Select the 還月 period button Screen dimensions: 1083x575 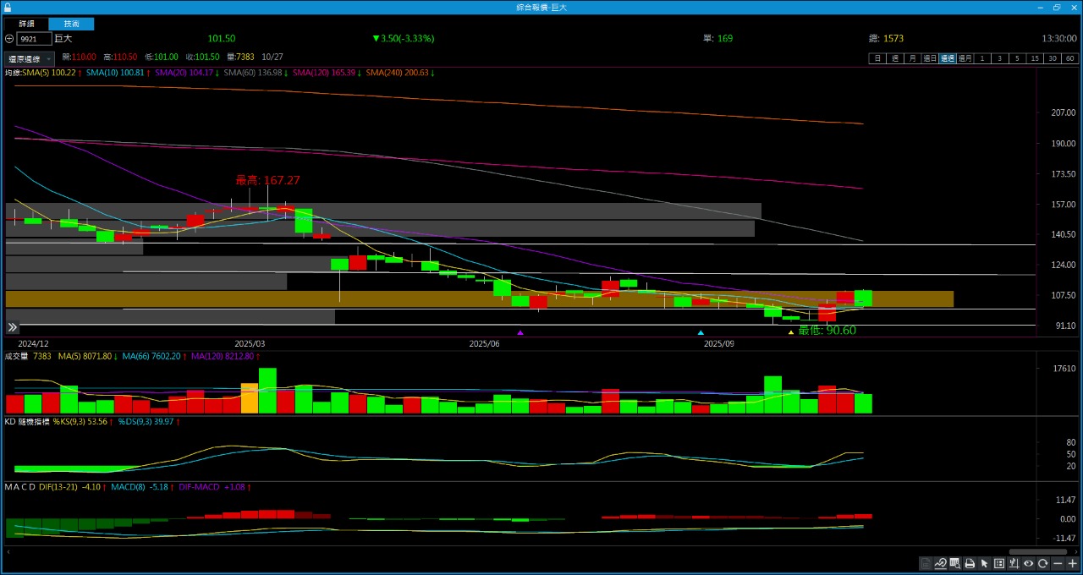tap(965, 58)
